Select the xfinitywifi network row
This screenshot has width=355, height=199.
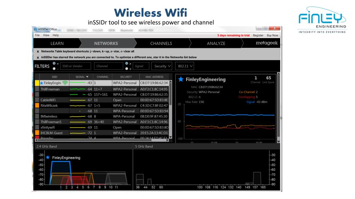102,127
